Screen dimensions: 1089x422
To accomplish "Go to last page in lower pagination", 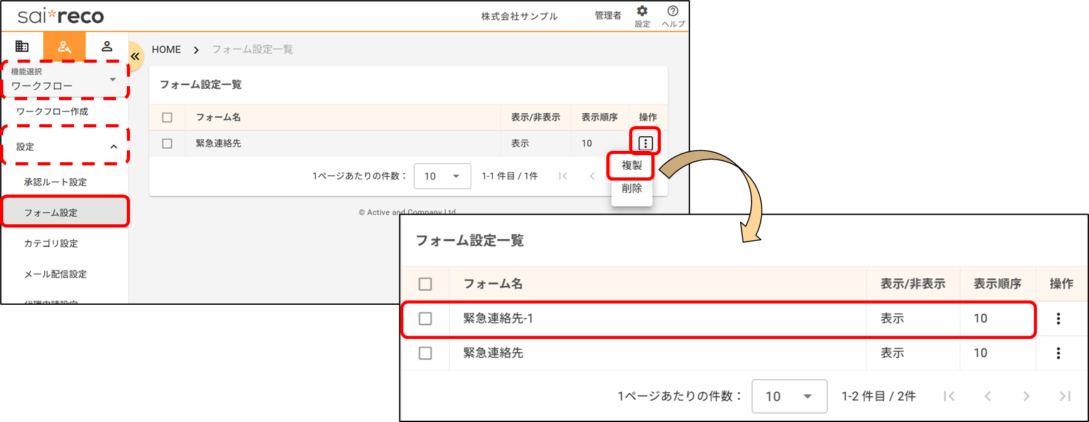I will [x=1065, y=396].
